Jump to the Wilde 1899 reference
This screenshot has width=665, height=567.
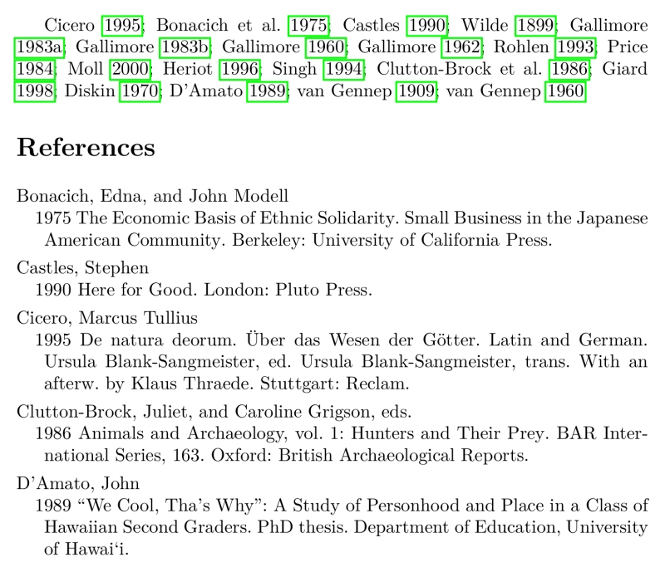tap(535, 26)
